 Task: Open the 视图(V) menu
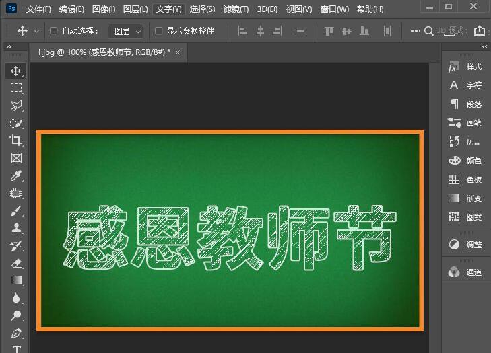(x=299, y=9)
